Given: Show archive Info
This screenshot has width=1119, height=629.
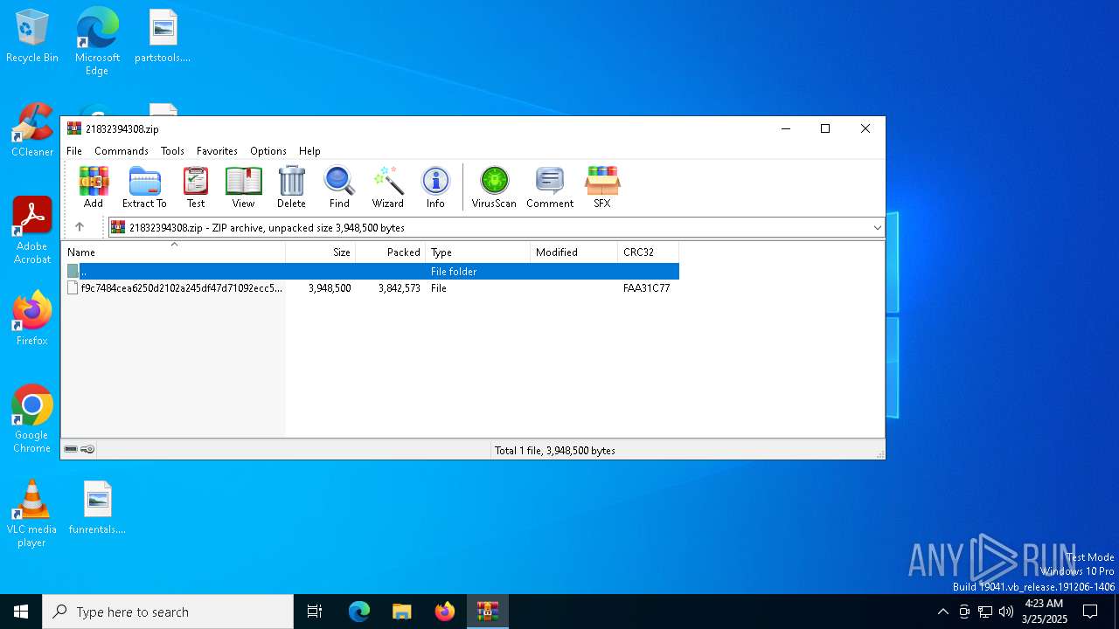Looking at the screenshot, I should click(x=435, y=188).
